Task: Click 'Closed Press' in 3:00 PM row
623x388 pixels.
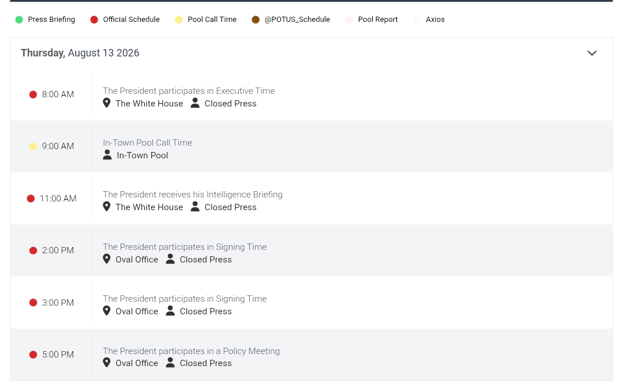Action: click(206, 311)
